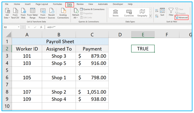Switch to the Home tab
Image resolution: width=194 pixels, height=113 pixels.
point(17,4)
